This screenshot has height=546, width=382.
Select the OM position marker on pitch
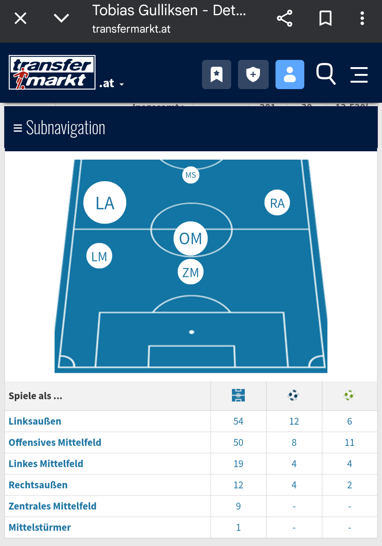pyautogui.click(x=191, y=238)
